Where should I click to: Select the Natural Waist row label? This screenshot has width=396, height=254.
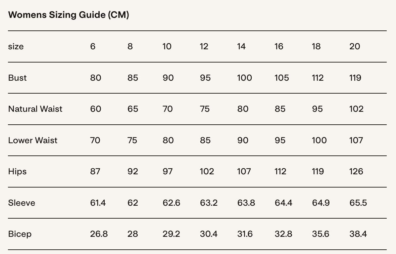[x=35, y=109]
